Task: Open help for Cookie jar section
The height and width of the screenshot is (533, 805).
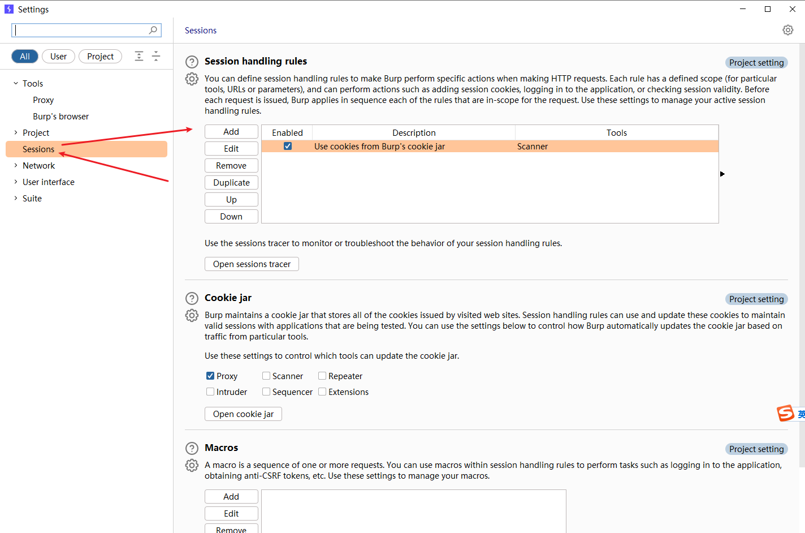Action: [x=192, y=298]
